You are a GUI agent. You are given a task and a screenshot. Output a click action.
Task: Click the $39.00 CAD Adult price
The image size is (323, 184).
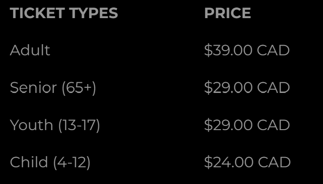click(247, 50)
